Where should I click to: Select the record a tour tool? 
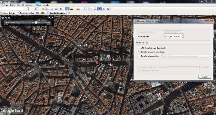pyautogui.click(x=61, y=9)
